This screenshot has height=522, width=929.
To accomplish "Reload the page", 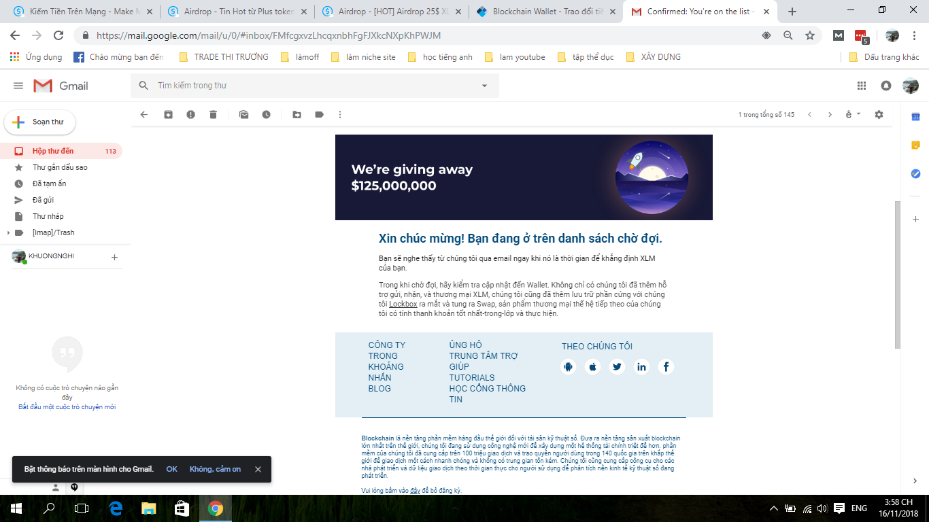I will (58, 35).
